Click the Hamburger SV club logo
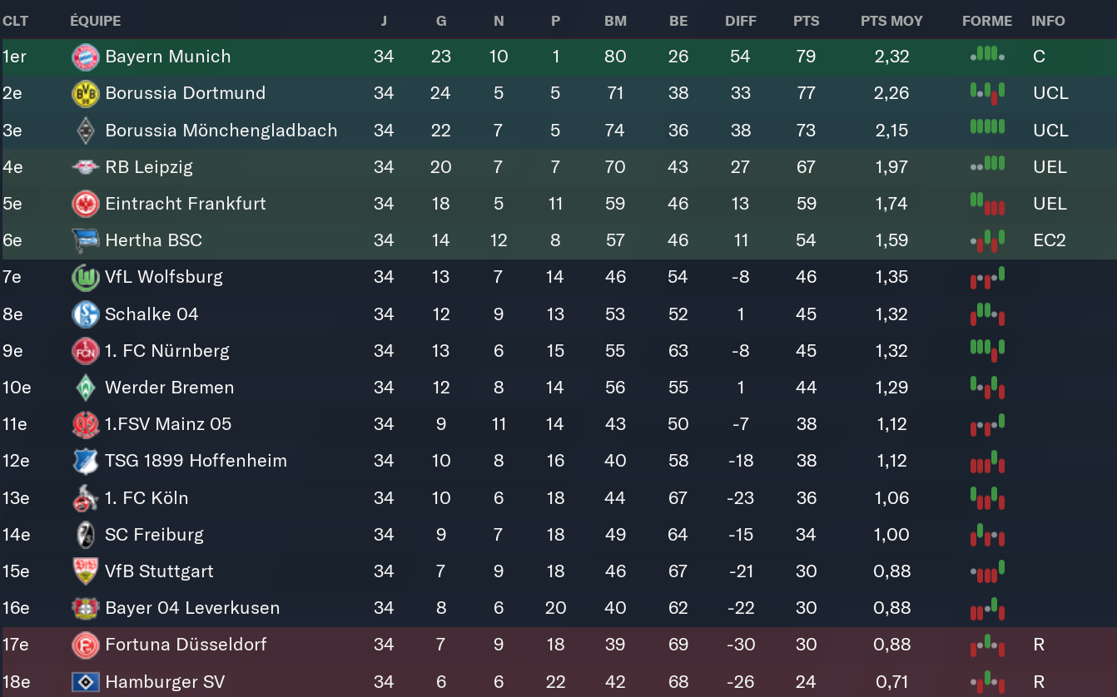Image resolution: width=1117 pixels, height=697 pixels. 86,682
